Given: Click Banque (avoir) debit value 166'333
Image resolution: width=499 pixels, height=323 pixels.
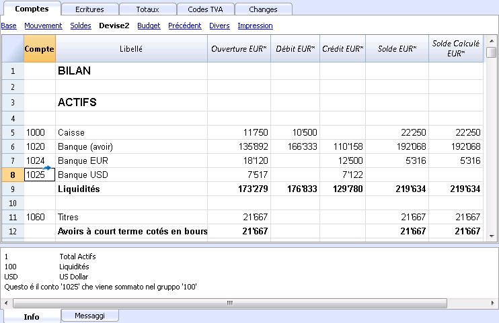Looking at the screenshot, I should click(295, 146).
